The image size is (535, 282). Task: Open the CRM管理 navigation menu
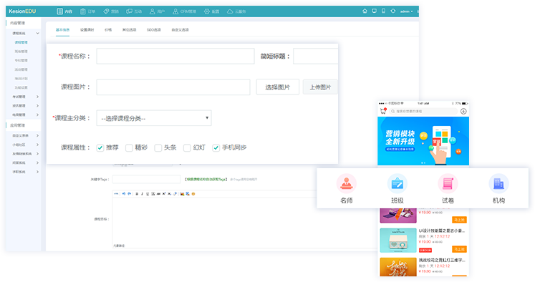pos(184,11)
